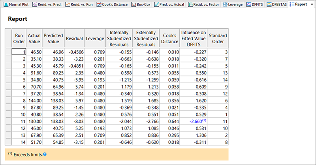Select the Run Order 1 cell
This screenshot has height=165, width=316.
19,52
